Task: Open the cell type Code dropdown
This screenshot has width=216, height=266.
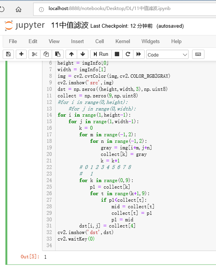Action: click(167, 54)
